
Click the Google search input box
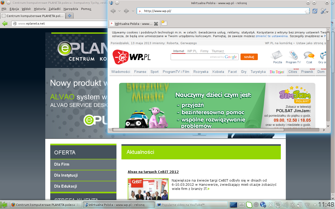click(204, 57)
